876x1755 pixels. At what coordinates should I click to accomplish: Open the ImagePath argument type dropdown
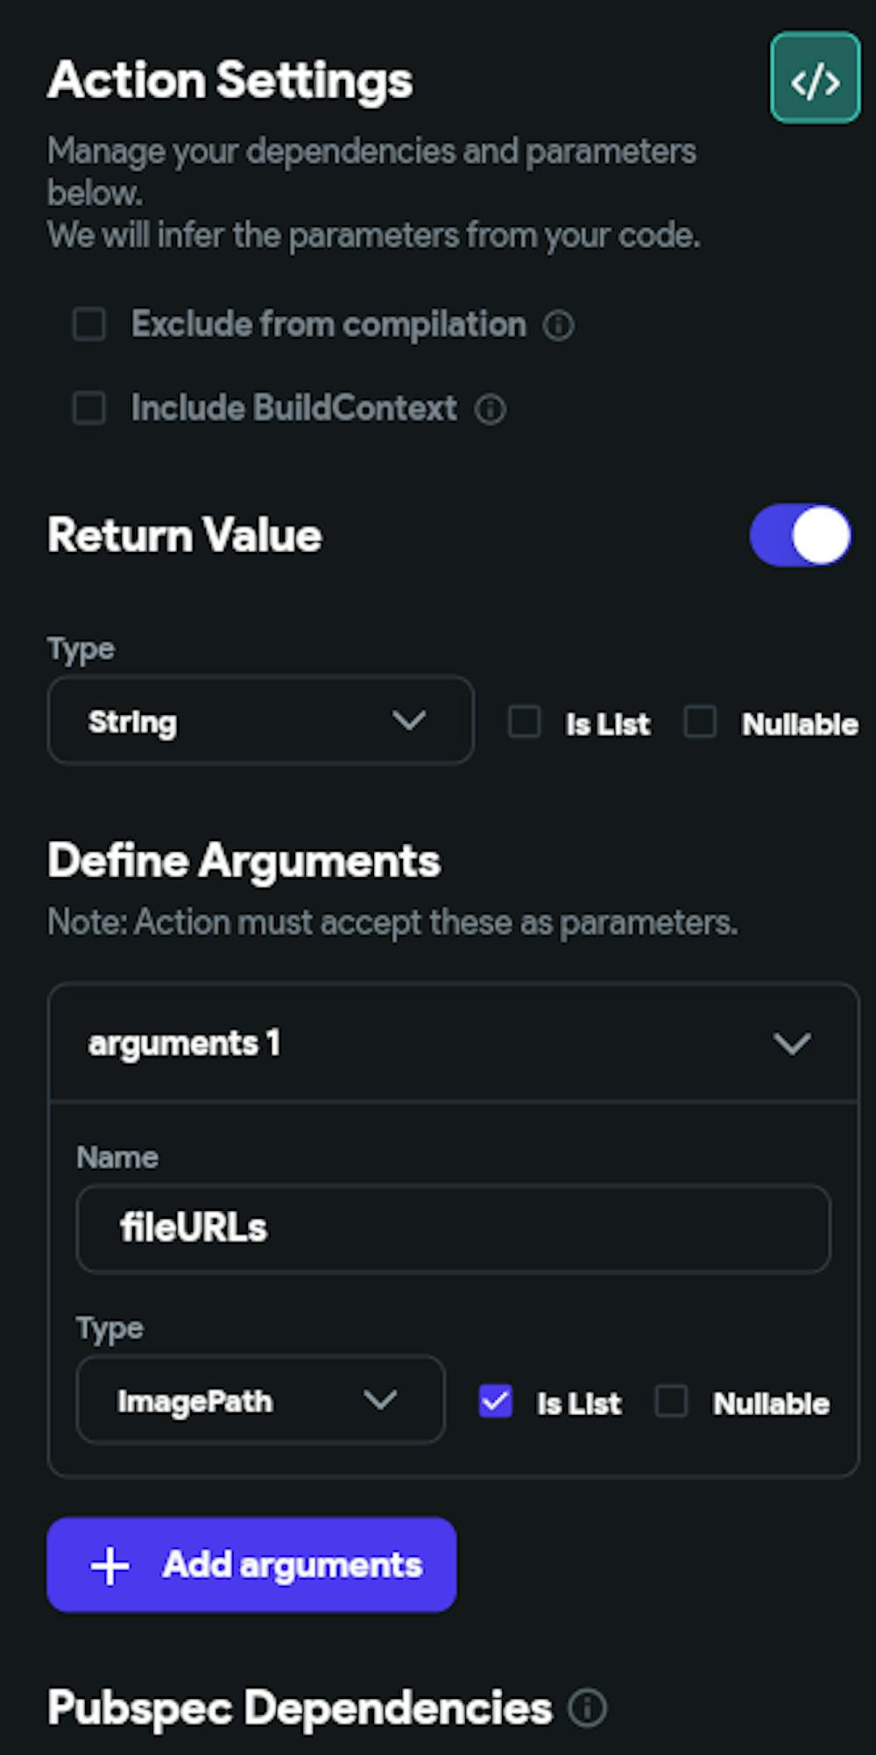[x=260, y=1400]
